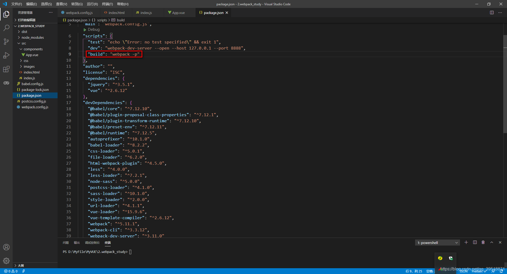Open babel.config.js in the file tree
The height and width of the screenshot is (274, 507).
35,84
